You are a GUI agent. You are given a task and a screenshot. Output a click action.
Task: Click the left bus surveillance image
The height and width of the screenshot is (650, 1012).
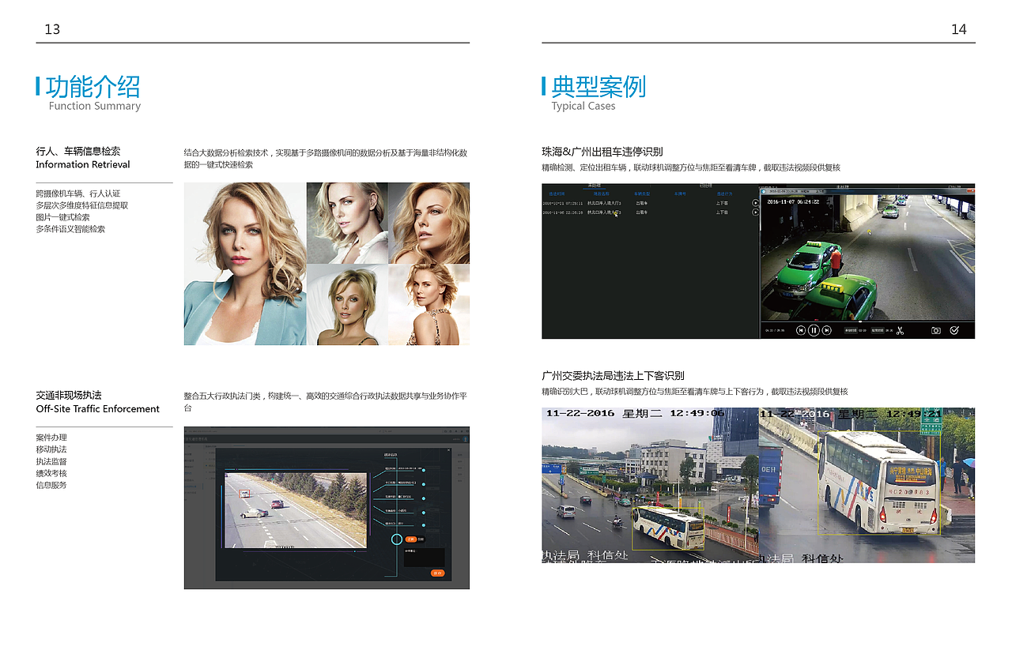(650, 485)
